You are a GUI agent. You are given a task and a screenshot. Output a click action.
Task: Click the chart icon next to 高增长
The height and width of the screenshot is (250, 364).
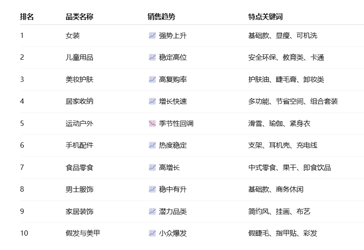point(152,168)
